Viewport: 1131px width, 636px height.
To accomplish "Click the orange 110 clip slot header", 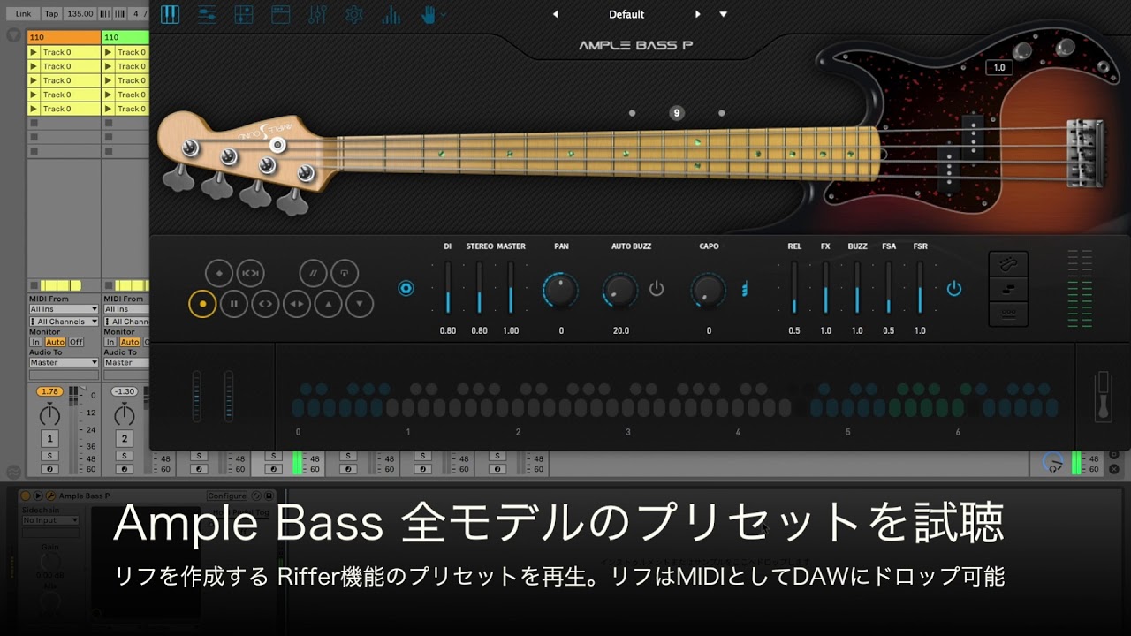I will (x=64, y=37).
